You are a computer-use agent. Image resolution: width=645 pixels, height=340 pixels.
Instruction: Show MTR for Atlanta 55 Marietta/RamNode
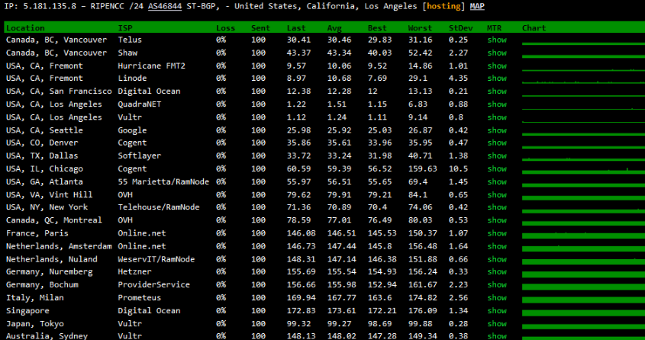click(497, 182)
